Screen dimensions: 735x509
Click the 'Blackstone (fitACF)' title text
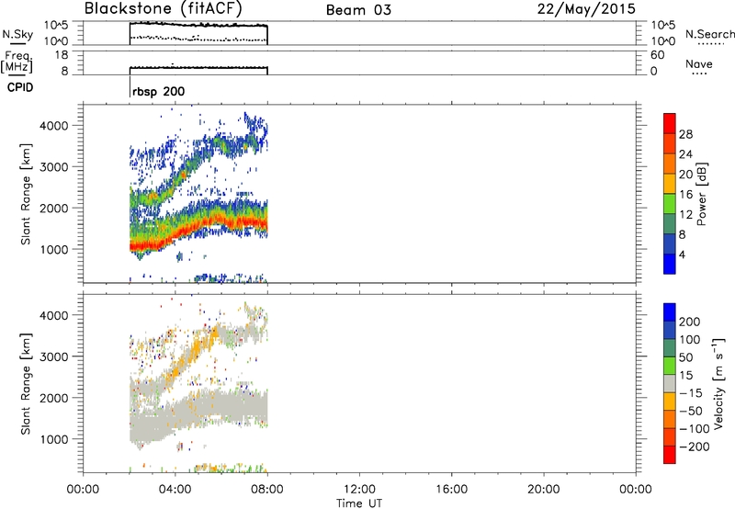(164, 9)
